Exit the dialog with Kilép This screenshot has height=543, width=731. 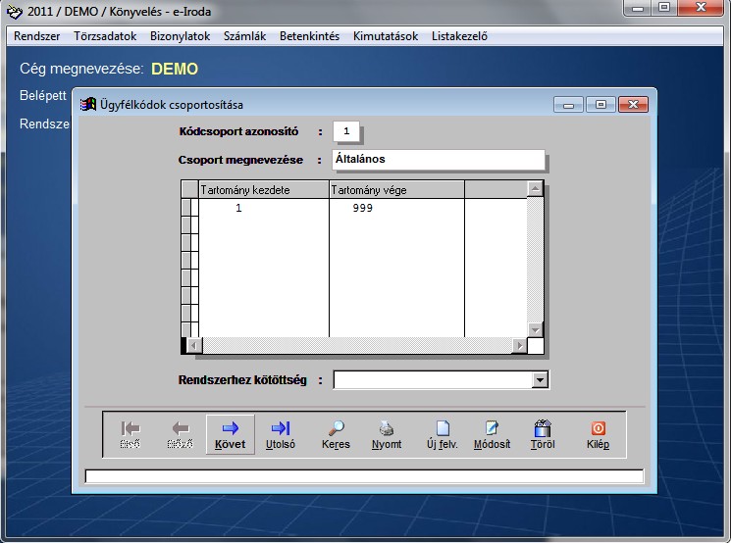pos(598,433)
